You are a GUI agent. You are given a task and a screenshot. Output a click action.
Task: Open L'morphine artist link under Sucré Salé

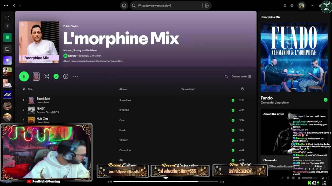(x=43, y=102)
